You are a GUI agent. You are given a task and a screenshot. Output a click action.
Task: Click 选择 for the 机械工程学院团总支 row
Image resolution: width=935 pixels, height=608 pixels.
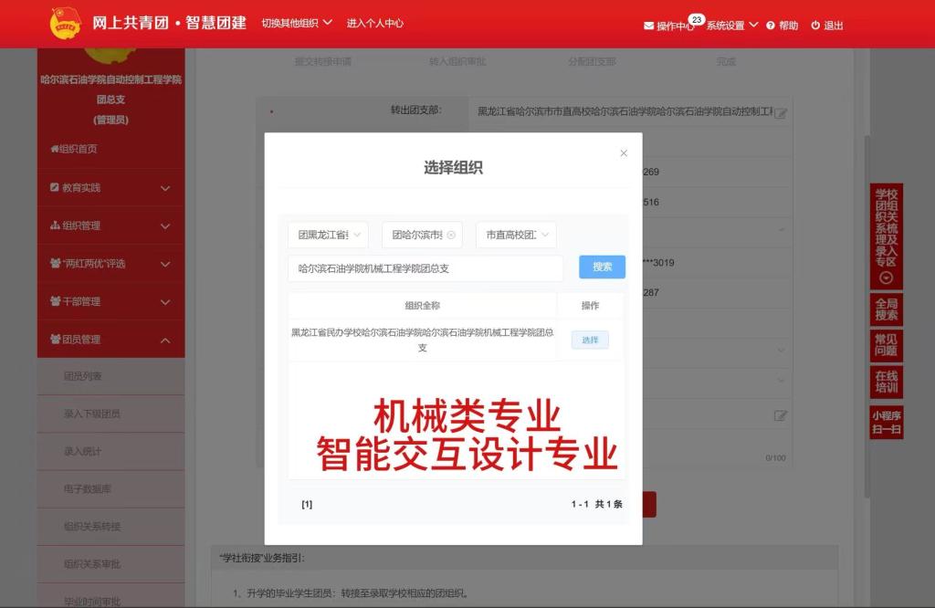tap(590, 340)
